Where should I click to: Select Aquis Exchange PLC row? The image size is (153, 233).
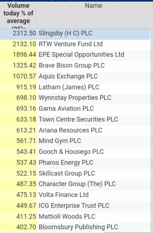[75, 76]
